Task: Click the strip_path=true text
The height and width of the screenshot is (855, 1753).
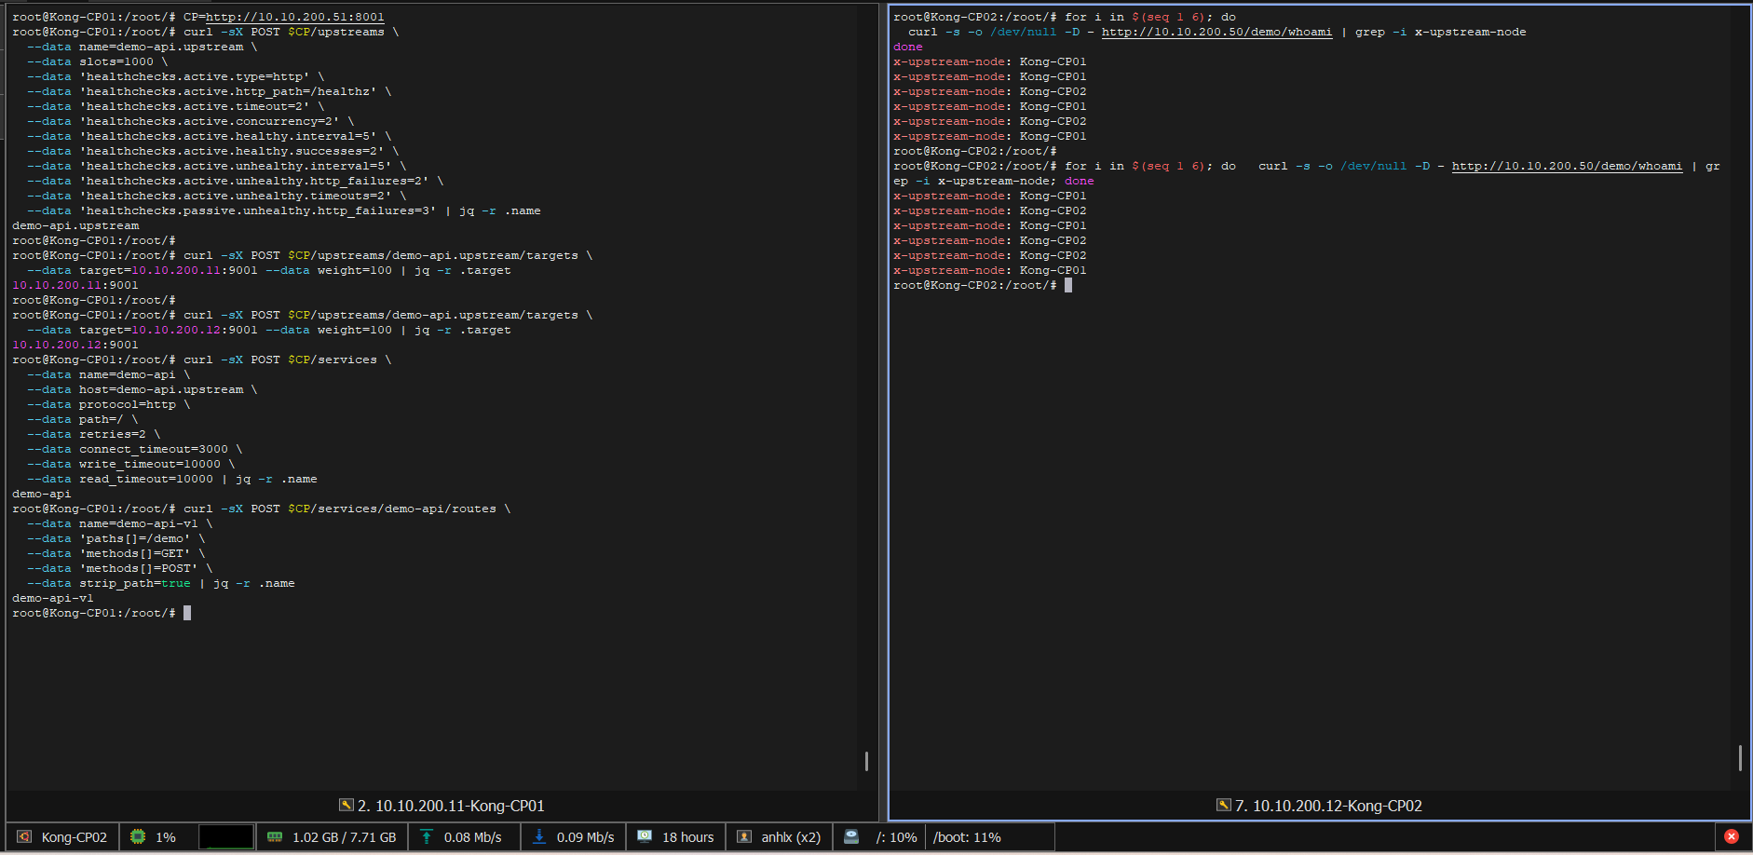Action: [135, 583]
